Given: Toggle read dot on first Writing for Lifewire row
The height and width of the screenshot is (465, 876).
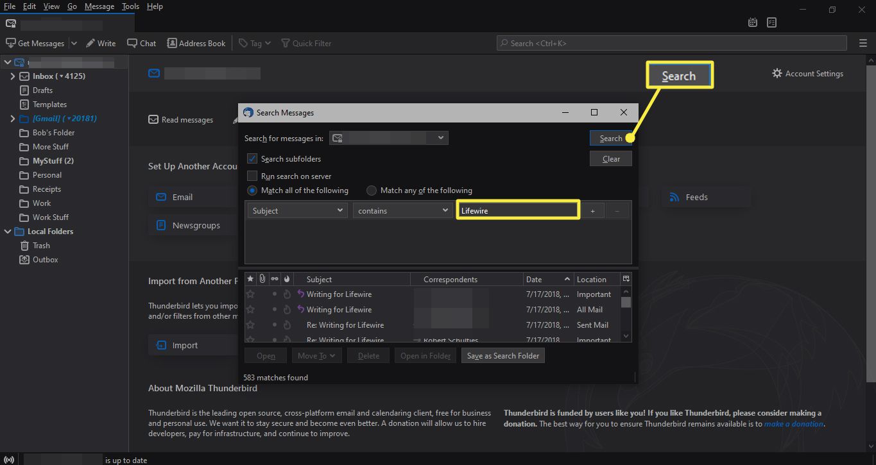Looking at the screenshot, I should pyautogui.click(x=275, y=294).
